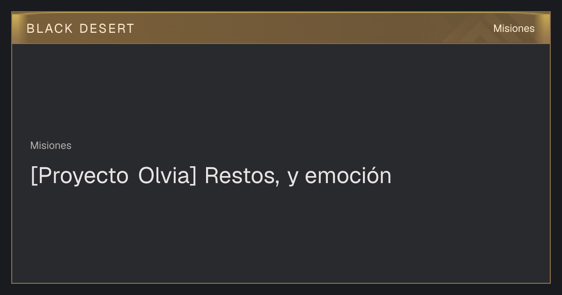
Task: Click the faint triangular emblem in header
Action: (x=482, y=31)
